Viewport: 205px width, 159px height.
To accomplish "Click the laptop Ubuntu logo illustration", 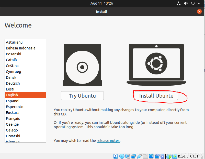I will [x=156, y=65].
